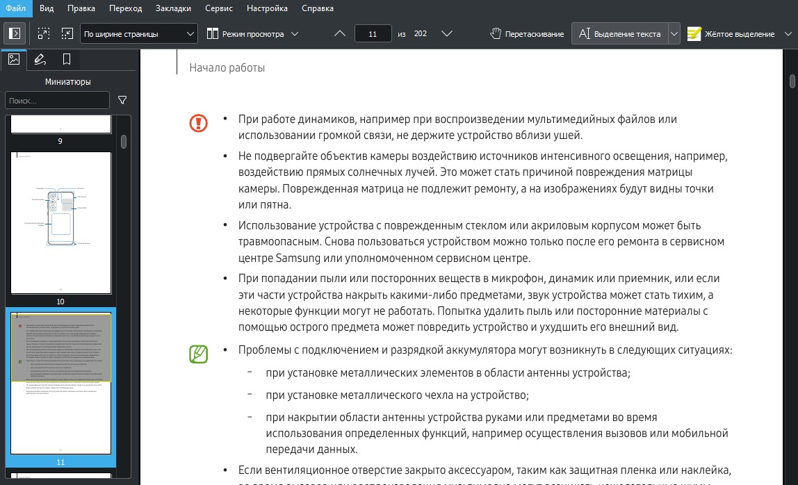798x485 pixels.
Task: Click the total page count '202'
Action: pyautogui.click(x=421, y=33)
